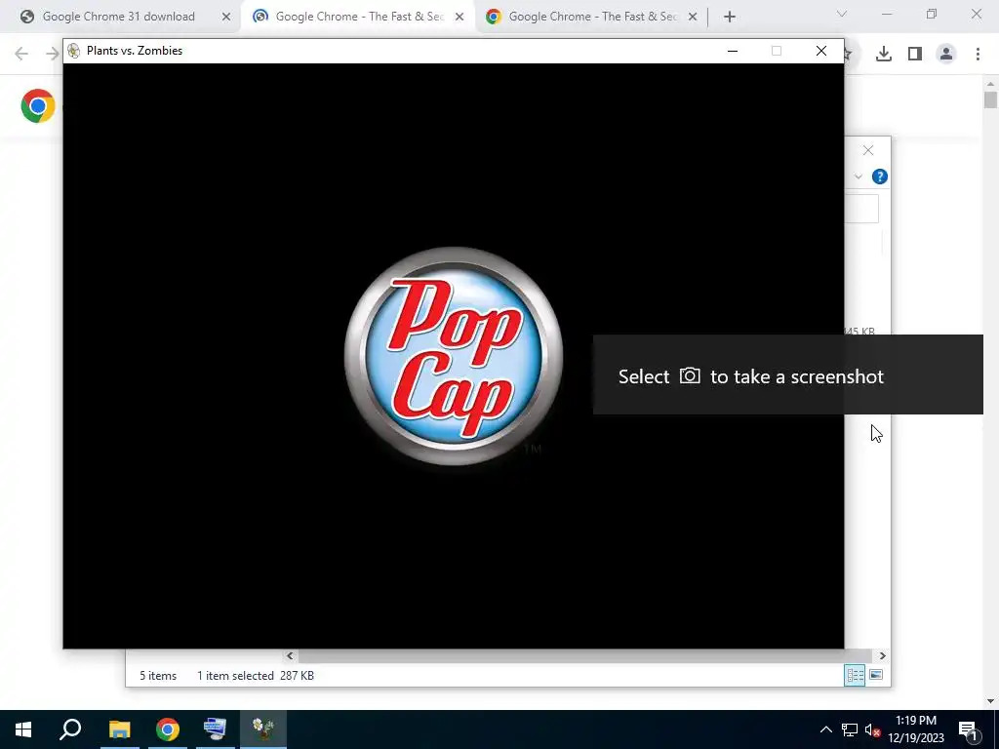999x749 pixels.
Task: Open the computer program taskbar icon
Action: point(216,729)
